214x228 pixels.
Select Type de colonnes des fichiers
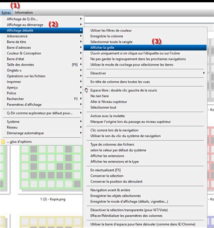(x=145, y=144)
